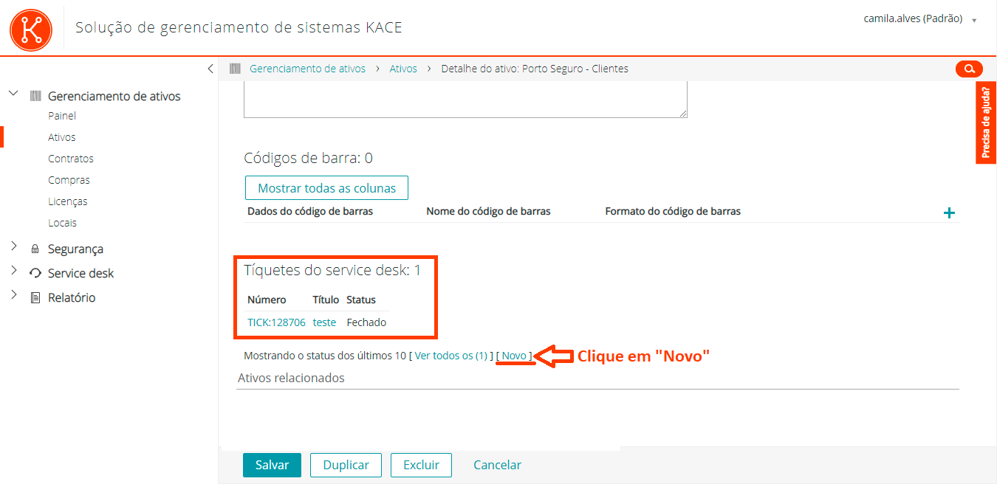This screenshot has width=997, height=484.
Task: Click the Service desk headset icon
Action: [35, 274]
